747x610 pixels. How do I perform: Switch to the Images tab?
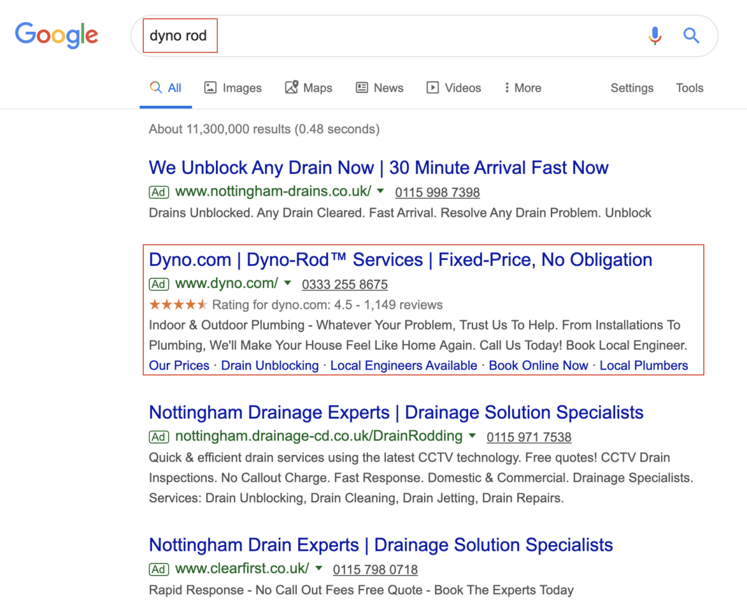(x=233, y=88)
